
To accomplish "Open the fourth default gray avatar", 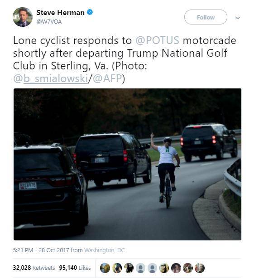I will [x=140, y=268].
